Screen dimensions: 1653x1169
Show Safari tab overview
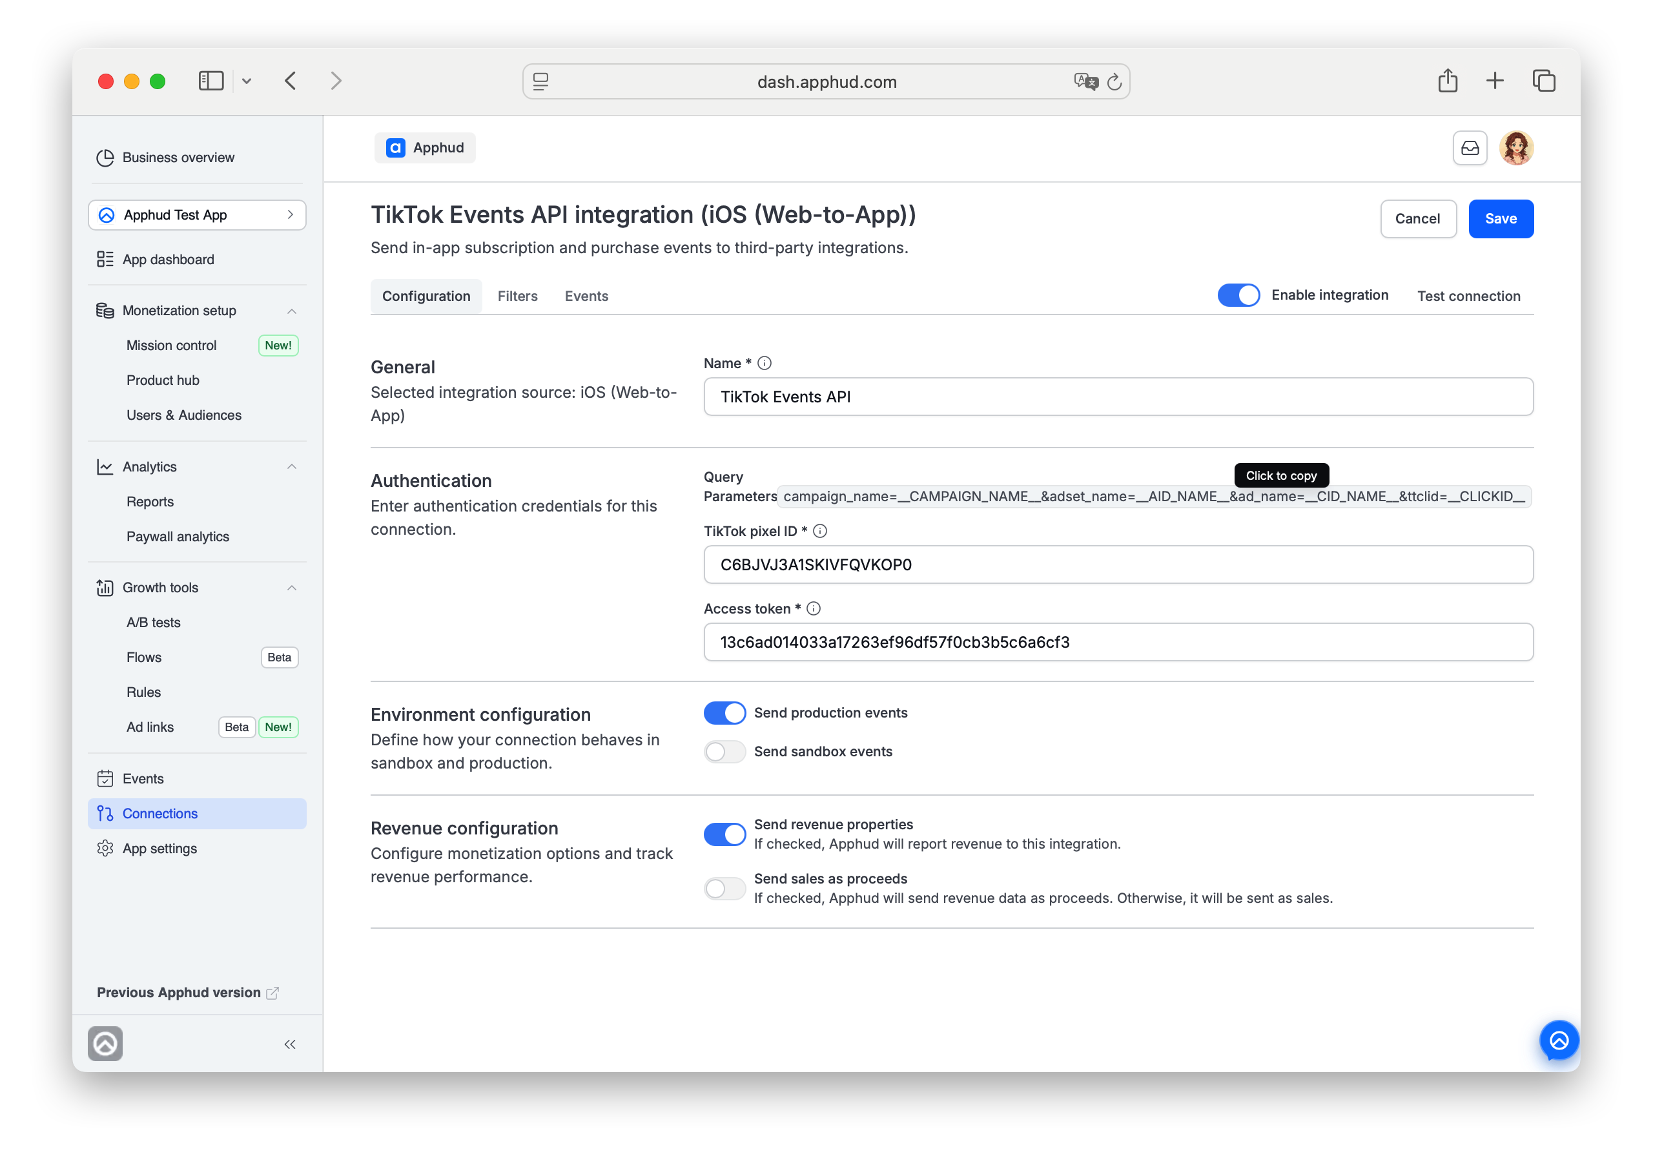pos(1544,81)
